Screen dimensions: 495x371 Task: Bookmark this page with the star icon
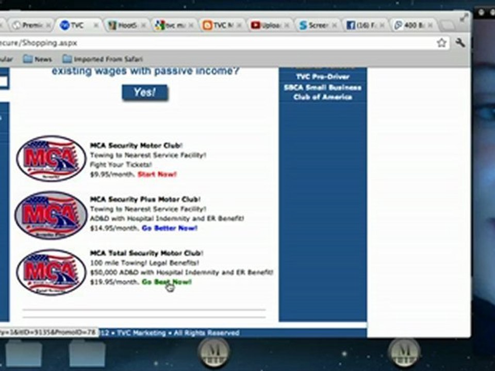442,43
